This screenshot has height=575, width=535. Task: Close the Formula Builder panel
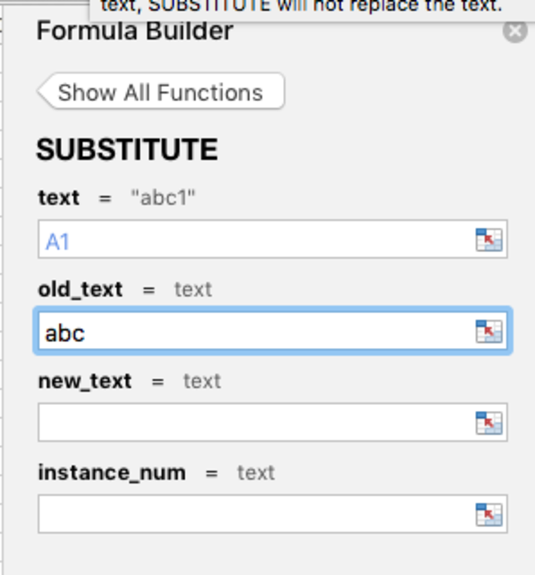click(515, 32)
